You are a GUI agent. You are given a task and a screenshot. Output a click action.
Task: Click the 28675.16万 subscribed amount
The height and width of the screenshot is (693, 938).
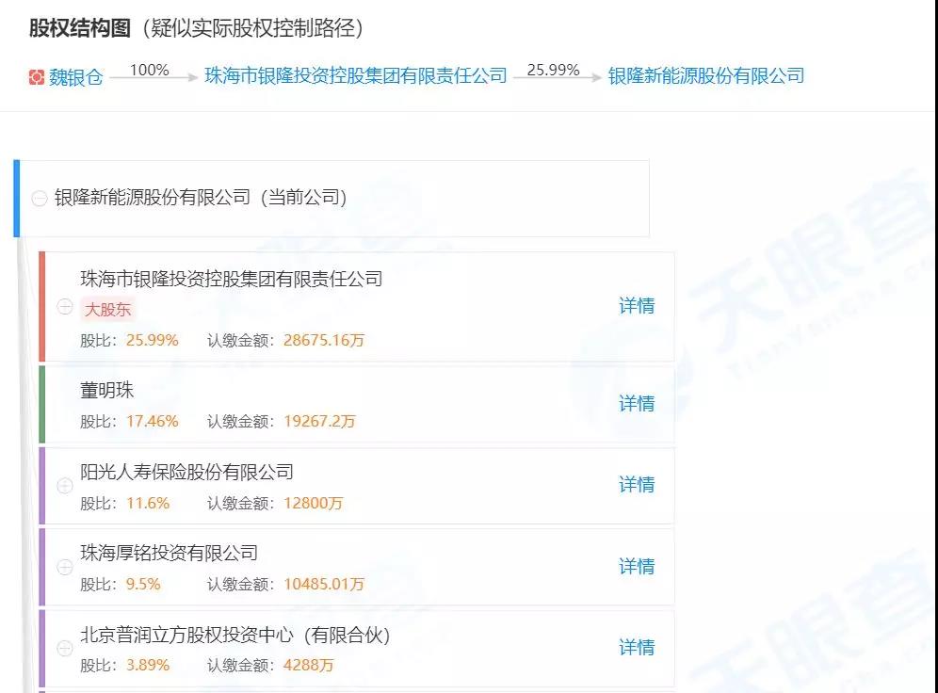click(324, 340)
